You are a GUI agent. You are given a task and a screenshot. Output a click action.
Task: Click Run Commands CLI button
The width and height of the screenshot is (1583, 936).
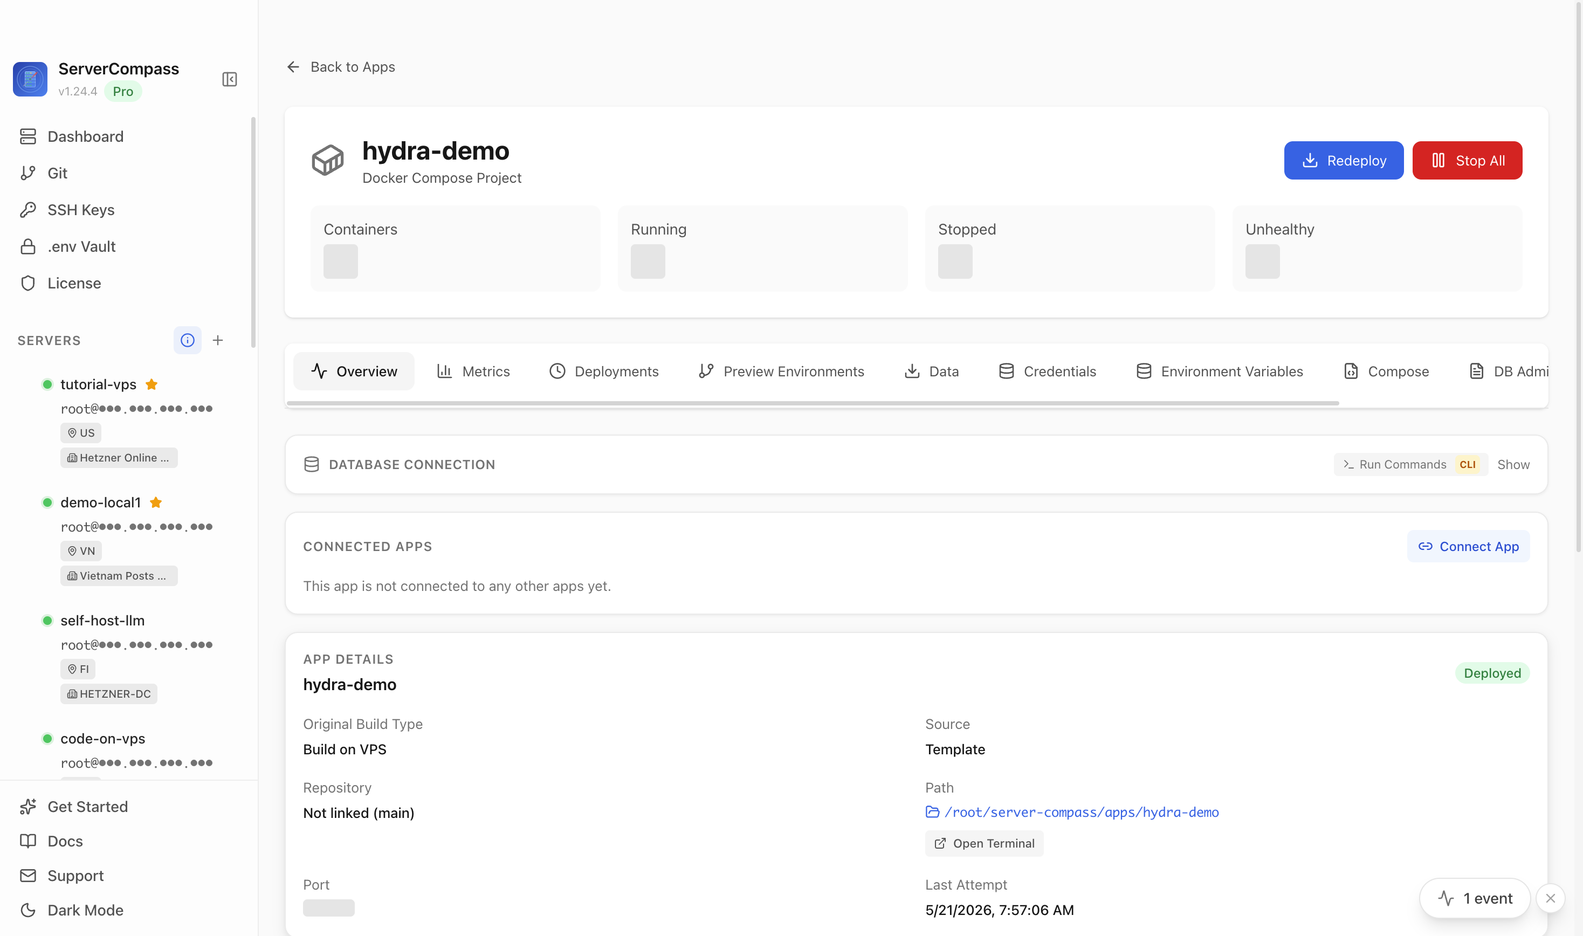coord(1410,464)
